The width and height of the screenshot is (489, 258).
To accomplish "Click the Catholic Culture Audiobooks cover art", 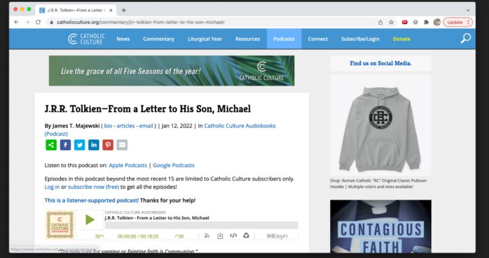I will click(x=60, y=225).
